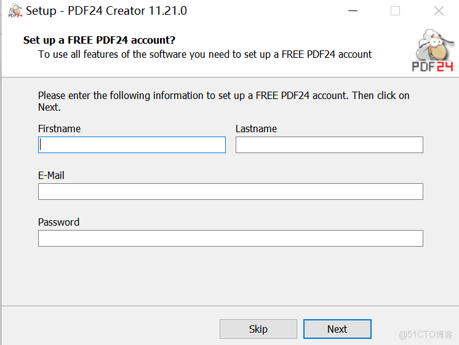
Task: Close the PDF24 Creator setup window
Action: coord(439,11)
